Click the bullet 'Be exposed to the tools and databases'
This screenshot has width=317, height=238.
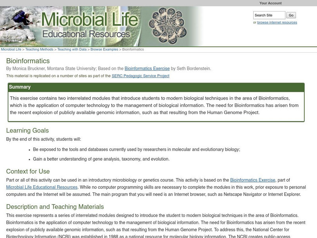(136, 150)
